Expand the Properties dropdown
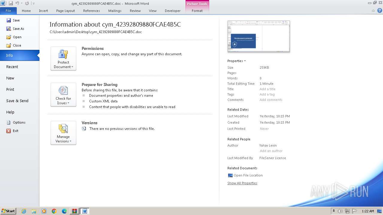This screenshot has height=215, width=383. (236, 61)
